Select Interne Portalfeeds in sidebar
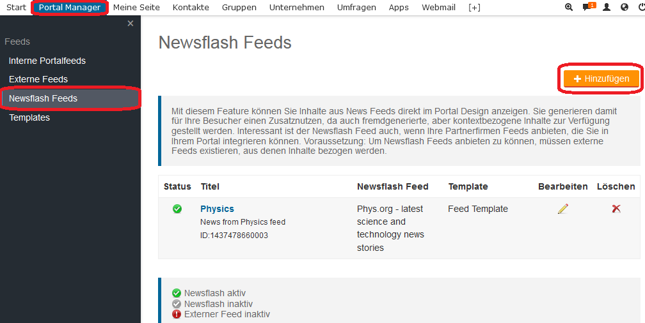Viewport: 645px width, 323px height. [x=47, y=61]
